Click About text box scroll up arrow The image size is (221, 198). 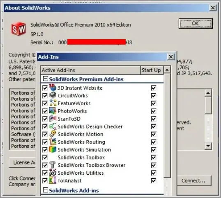[x=208, y=93]
